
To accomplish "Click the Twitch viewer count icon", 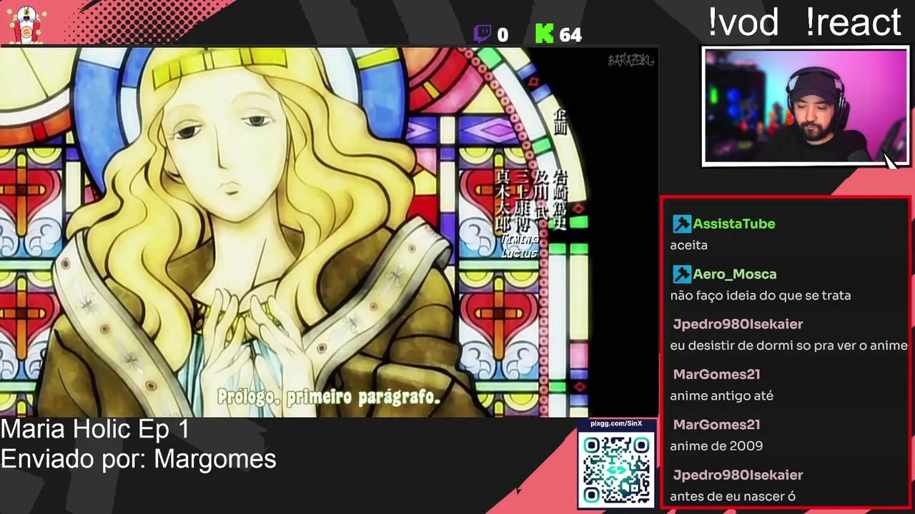I will [x=483, y=34].
